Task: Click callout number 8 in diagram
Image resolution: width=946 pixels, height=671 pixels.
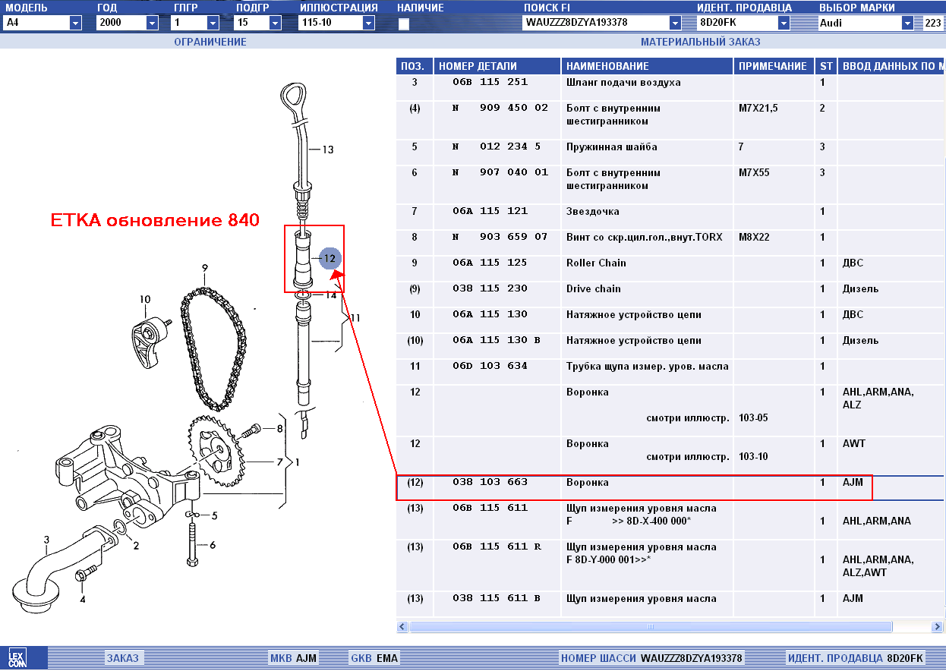Action: (279, 429)
